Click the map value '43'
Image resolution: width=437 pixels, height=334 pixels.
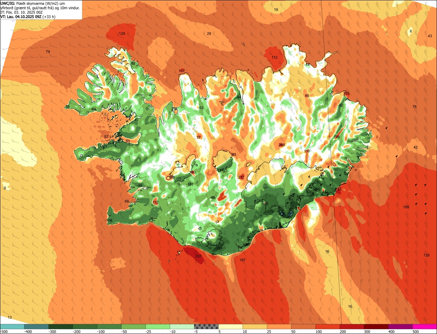tap(430, 36)
